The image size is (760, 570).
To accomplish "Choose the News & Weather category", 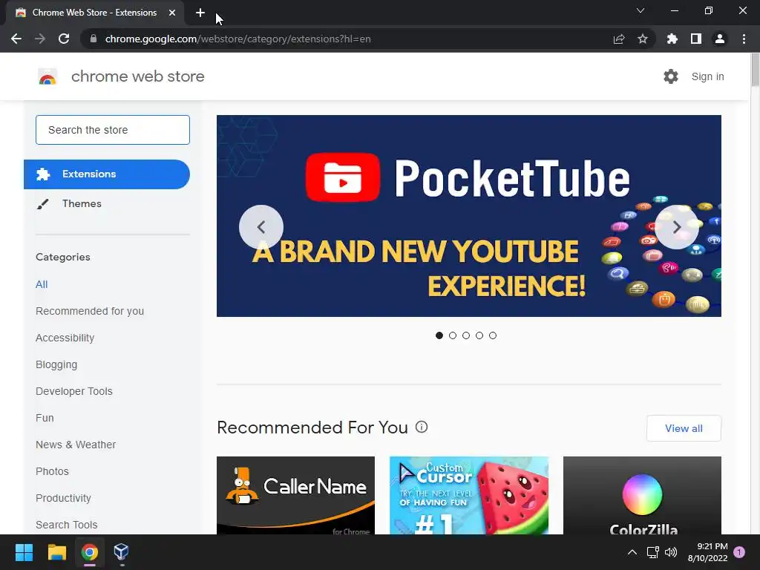I will click(x=76, y=445).
